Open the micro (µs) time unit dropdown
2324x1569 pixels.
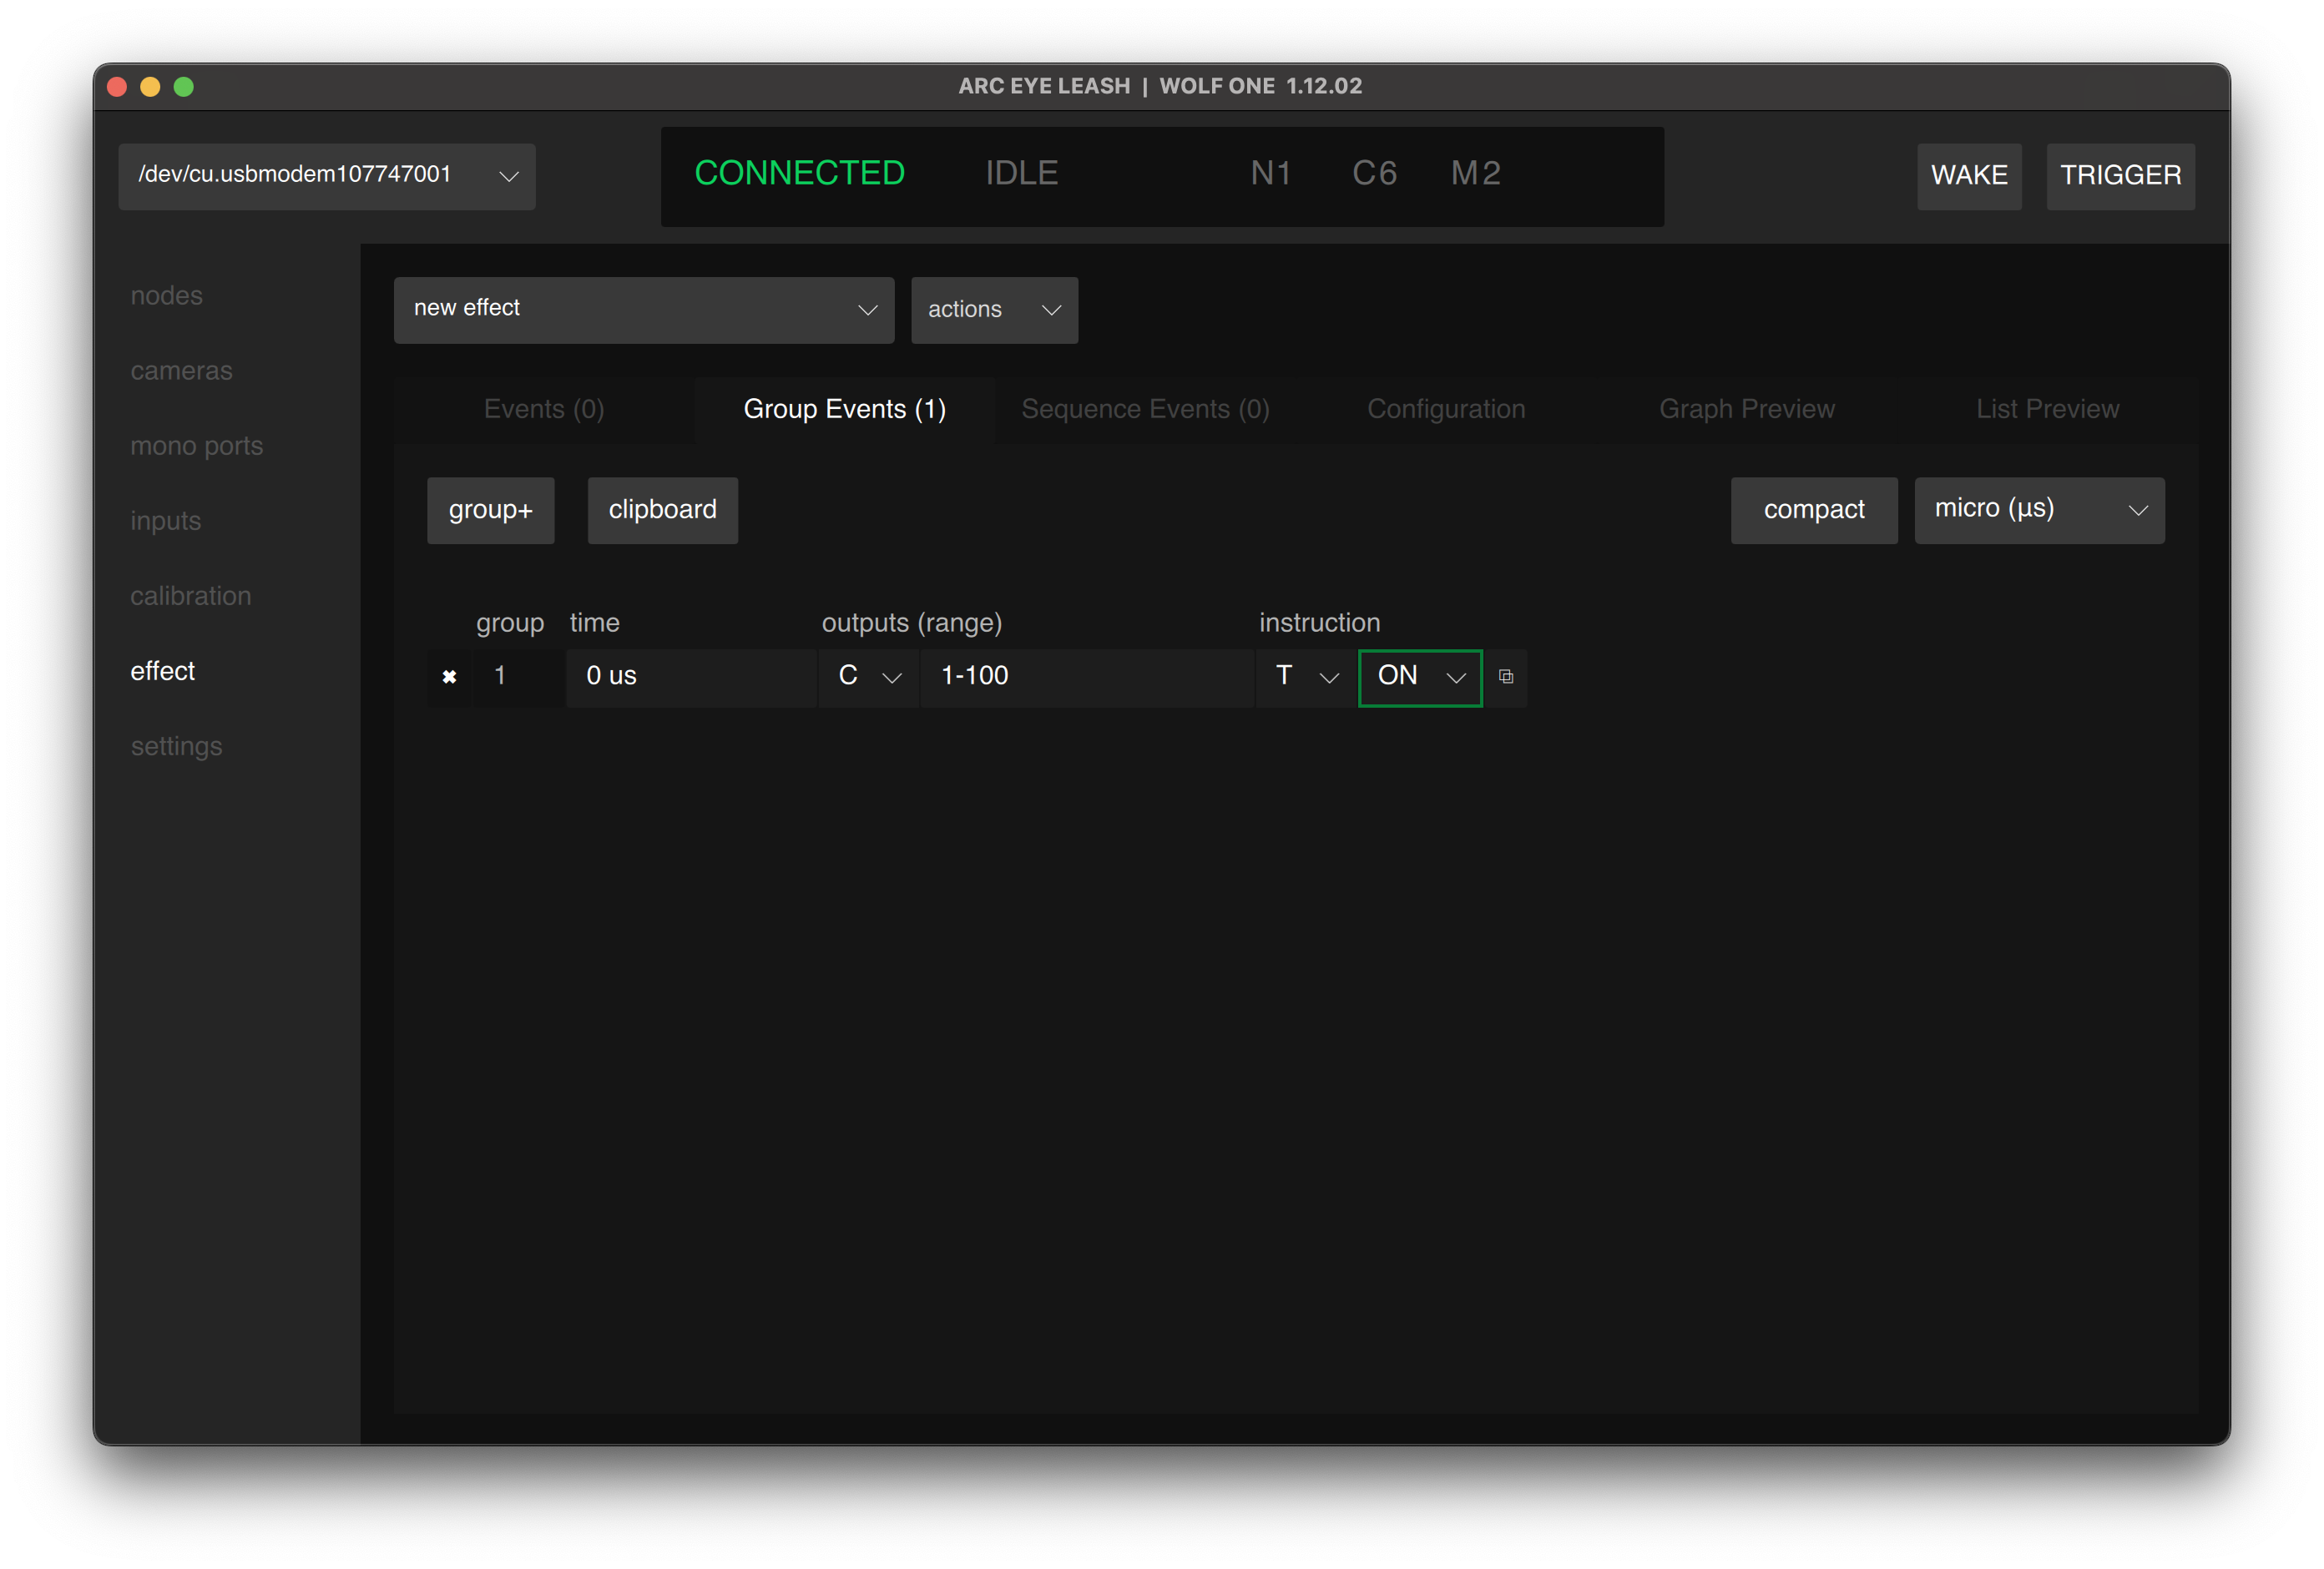click(x=2038, y=510)
